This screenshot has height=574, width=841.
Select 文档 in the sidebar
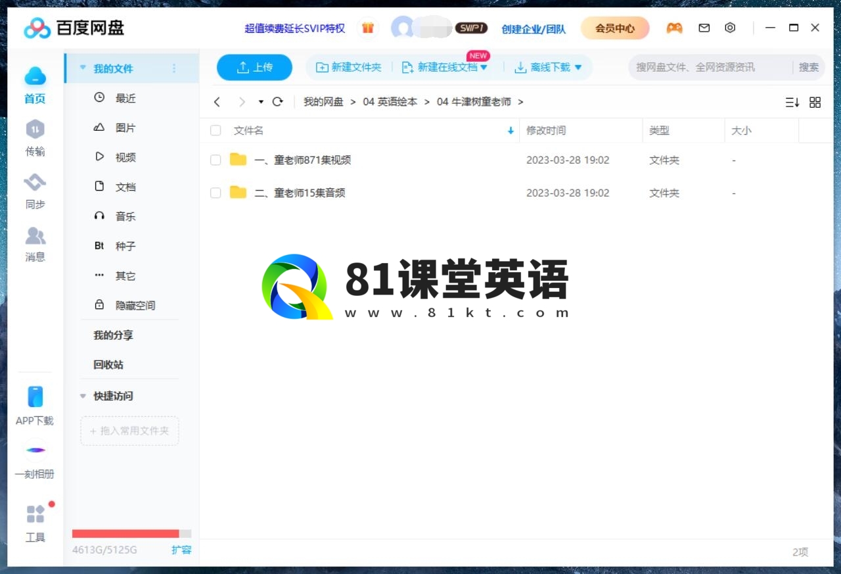coord(125,187)
